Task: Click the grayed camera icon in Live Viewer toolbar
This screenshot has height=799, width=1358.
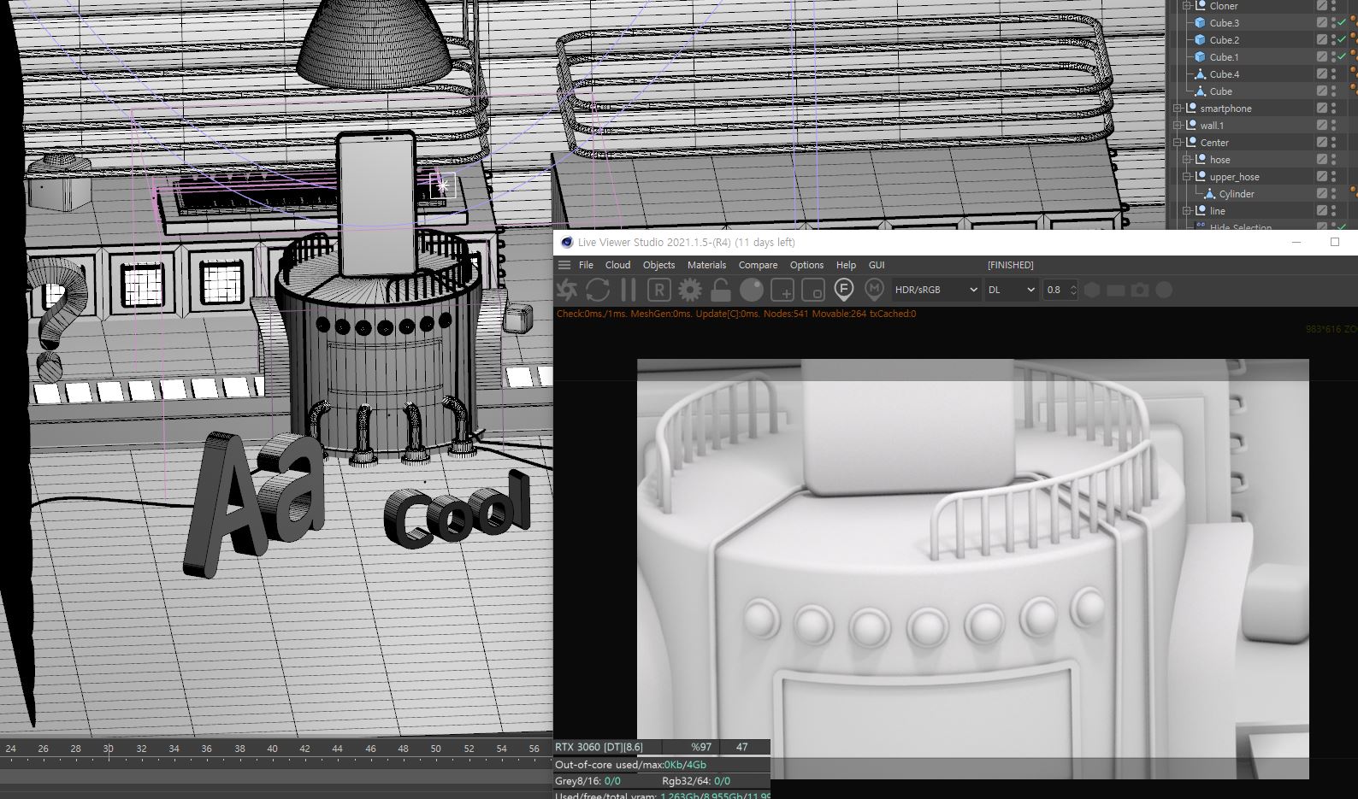Action: coord(1140,290)
